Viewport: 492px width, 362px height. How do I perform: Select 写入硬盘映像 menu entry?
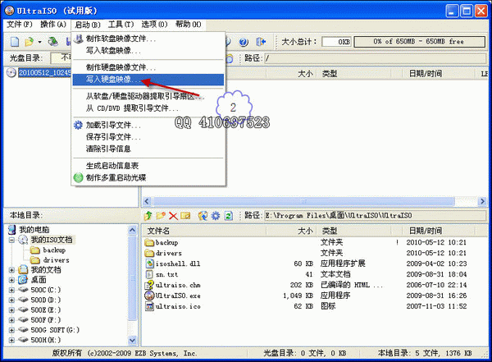coord(148,80)
